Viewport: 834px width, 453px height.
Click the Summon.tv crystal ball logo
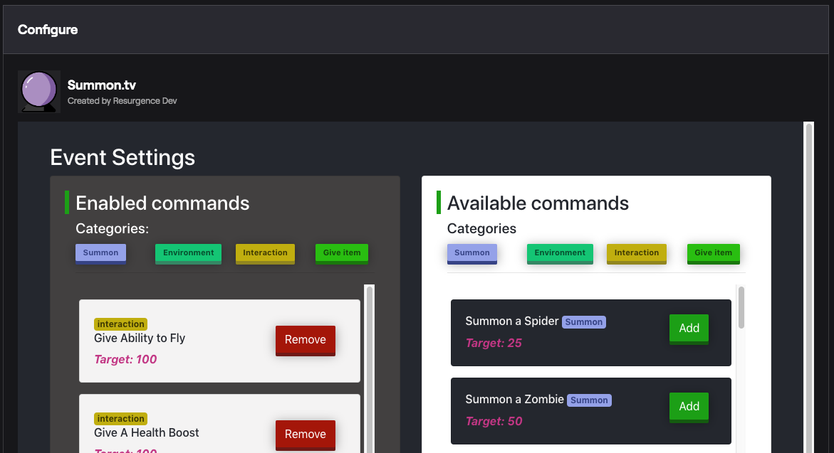point(39,91)
